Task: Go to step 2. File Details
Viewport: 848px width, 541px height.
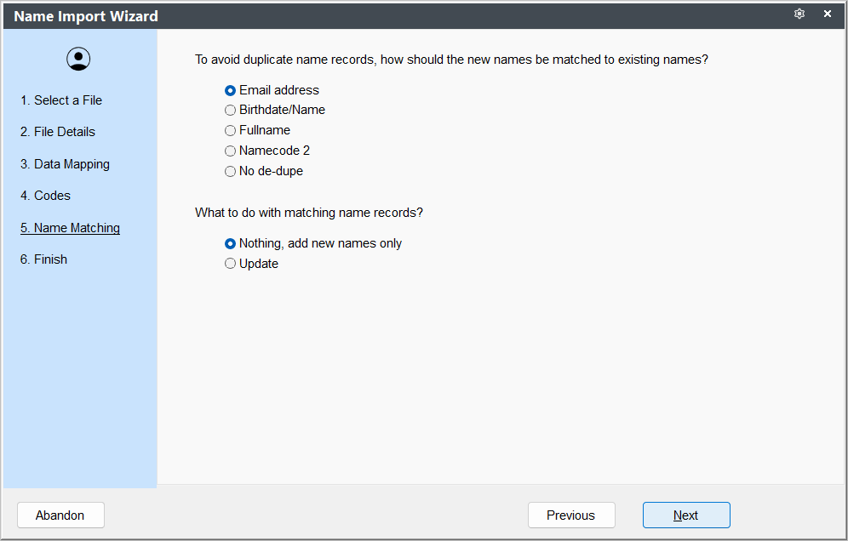Action: (58, 132)
